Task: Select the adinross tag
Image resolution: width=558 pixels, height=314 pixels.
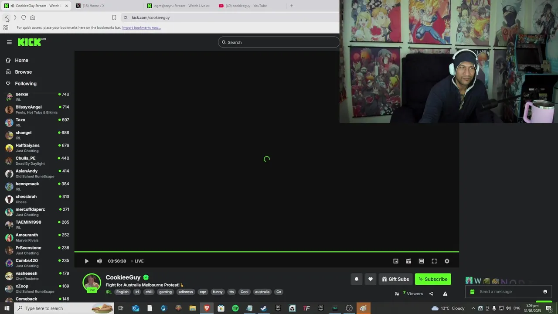Action: tap(186, 292)
